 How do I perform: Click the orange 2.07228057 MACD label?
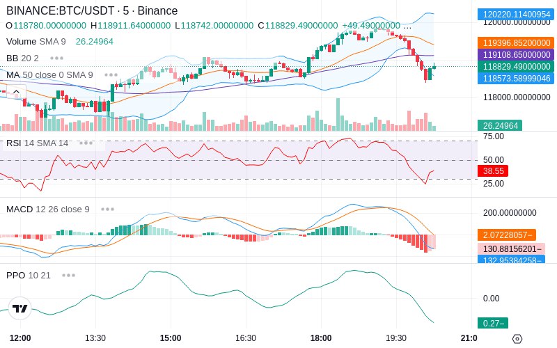[x=507, y=235]
